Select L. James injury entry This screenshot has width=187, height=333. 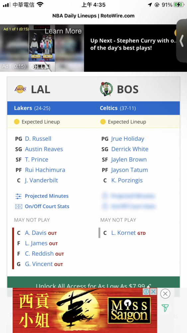pyautogui.click(x=41, y=243)
